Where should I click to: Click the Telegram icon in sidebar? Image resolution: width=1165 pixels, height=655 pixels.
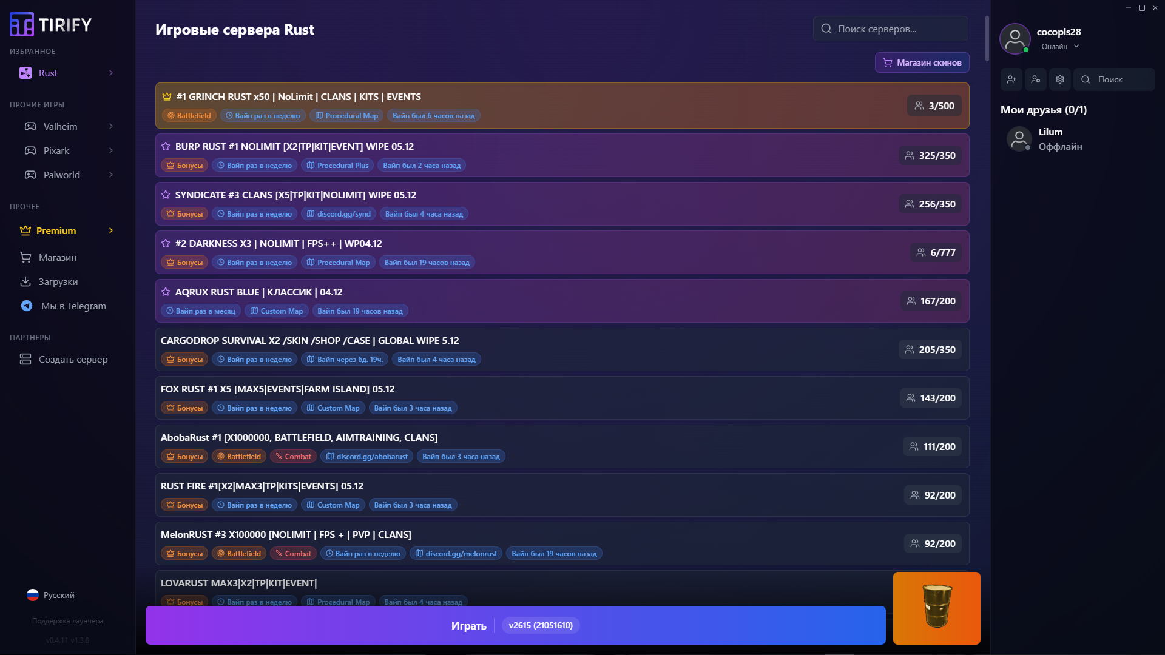tap(27, 306)
